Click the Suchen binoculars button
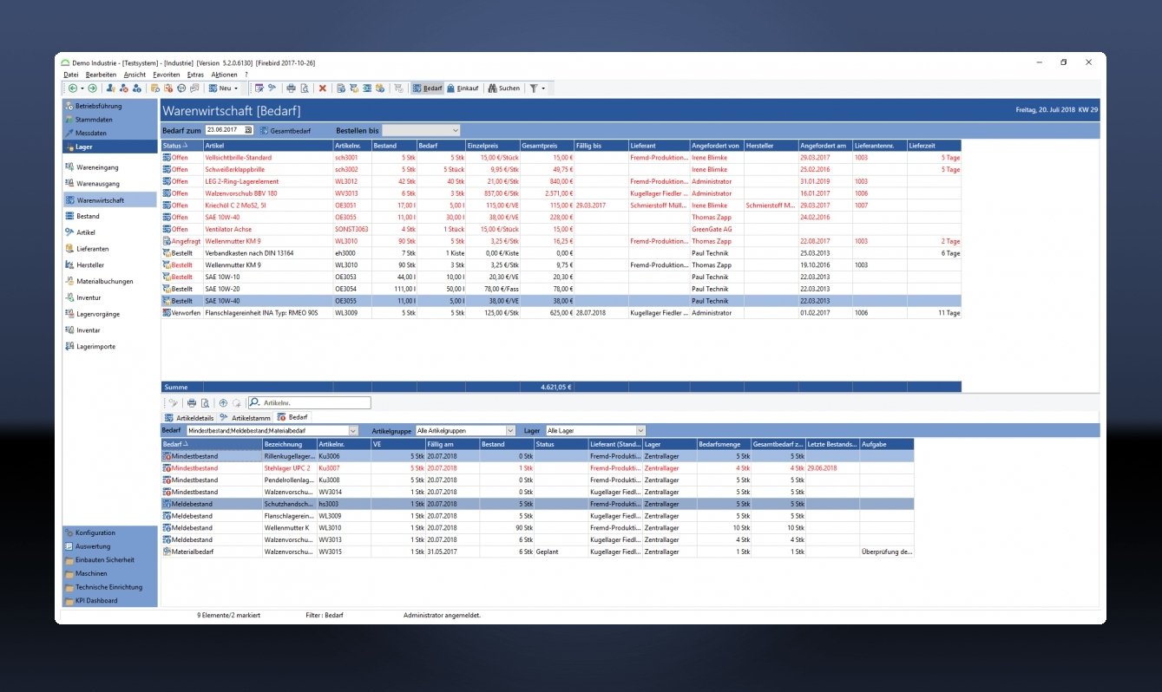 503,88
